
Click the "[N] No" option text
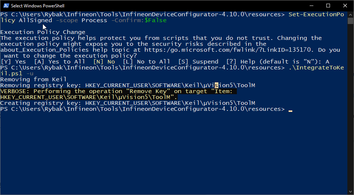pyautogui.click(x=104, y=62)
